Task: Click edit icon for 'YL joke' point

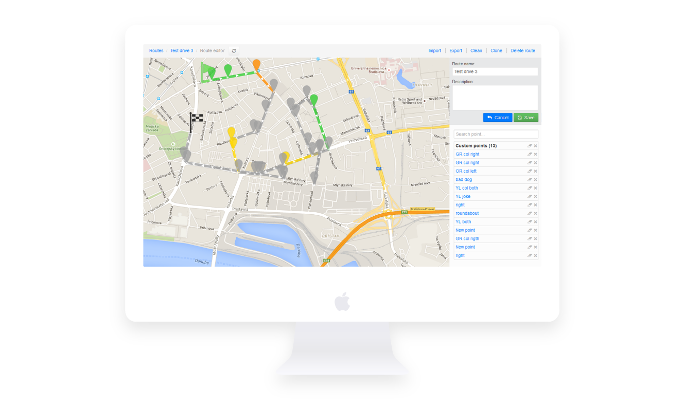Action: (530, 197)
